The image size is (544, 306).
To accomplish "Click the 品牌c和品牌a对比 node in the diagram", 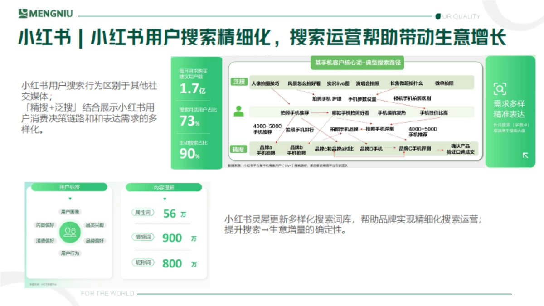I will tap(333, 147).
